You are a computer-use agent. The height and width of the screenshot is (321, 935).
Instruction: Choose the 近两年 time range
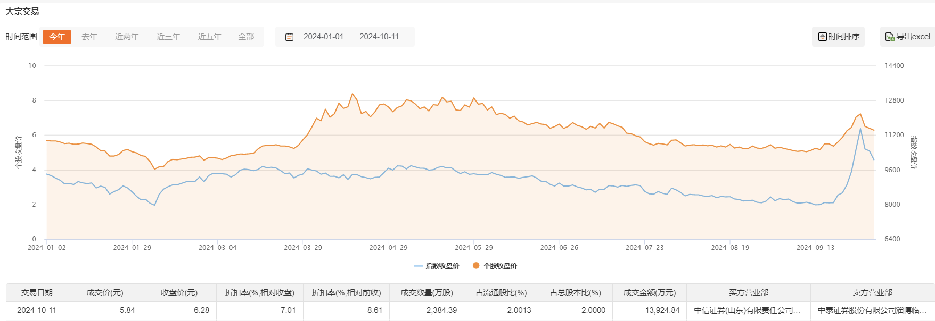click(x=127, y=37)
